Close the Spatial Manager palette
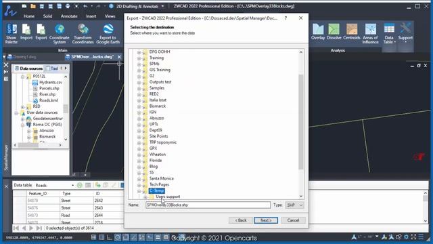The image size is (433, 244). tap(6, 65)
